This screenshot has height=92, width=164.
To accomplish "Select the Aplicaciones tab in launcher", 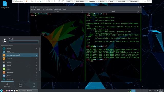I will (x=7, y=85).
